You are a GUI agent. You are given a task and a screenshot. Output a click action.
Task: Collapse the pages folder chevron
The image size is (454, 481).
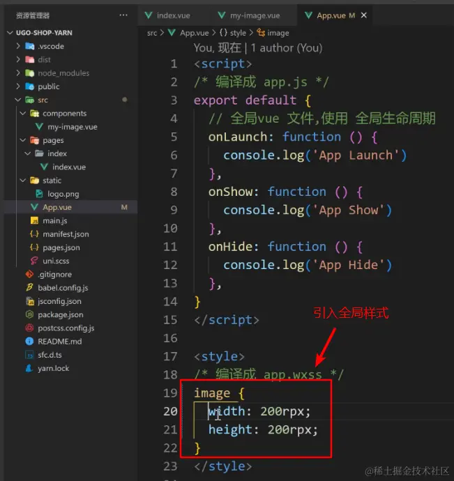(x=23, y=140)
